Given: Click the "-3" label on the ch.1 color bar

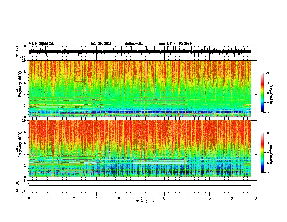Looking at the screenshot, I should click(267, 73).
